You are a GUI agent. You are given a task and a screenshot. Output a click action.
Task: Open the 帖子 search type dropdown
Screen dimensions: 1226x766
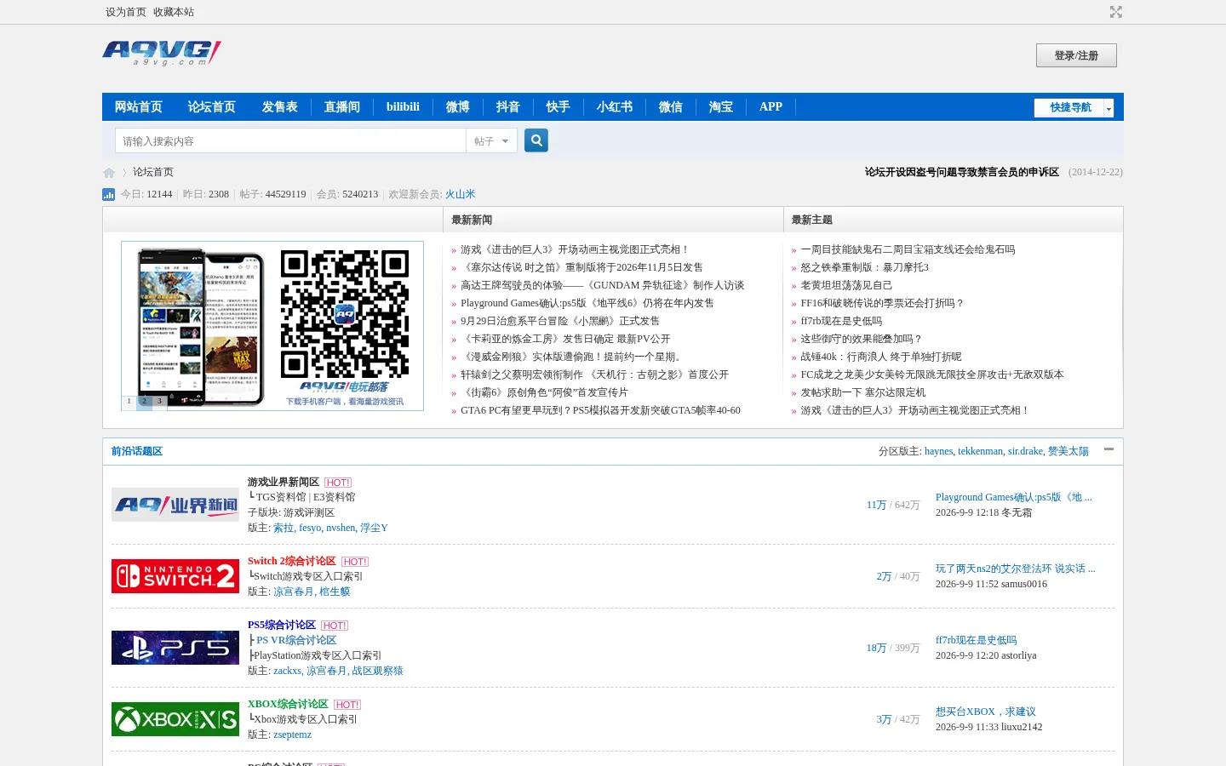[x=492, y=141]
